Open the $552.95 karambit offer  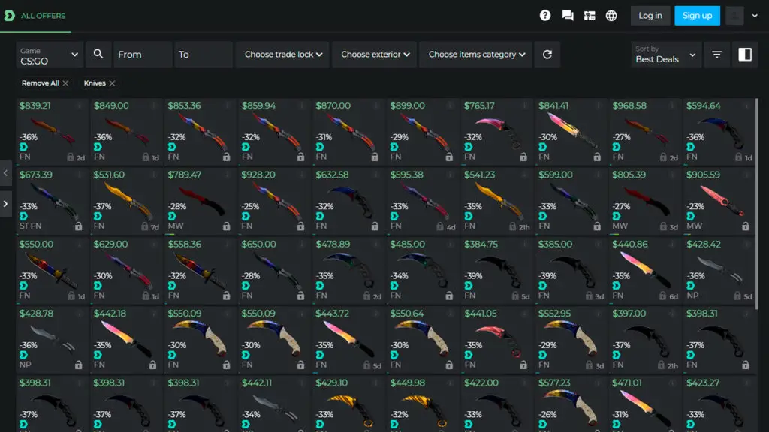tap(571, 339)
